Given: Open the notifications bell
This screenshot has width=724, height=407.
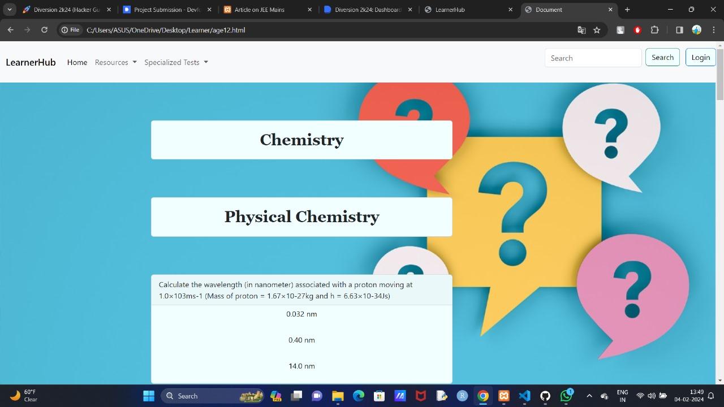Looking at the screenshot, I should 712,396.
